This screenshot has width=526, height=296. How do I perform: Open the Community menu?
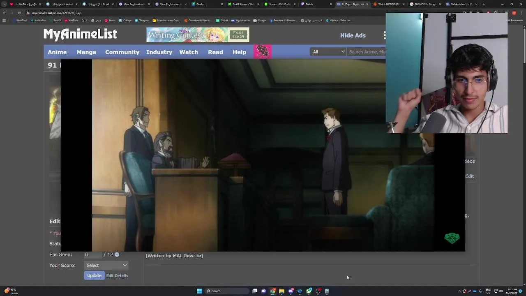click(x=122, y=52)
